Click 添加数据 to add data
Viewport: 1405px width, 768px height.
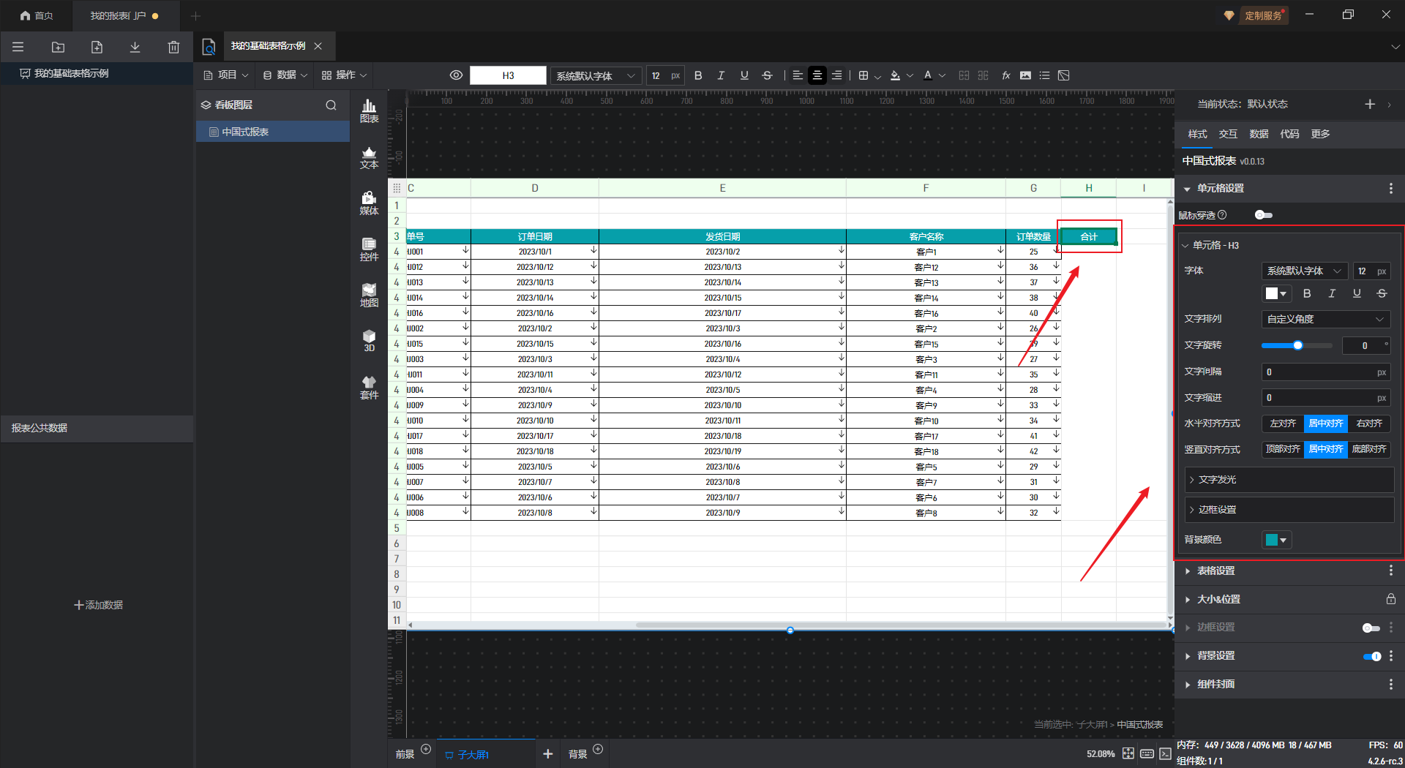click(x=98, y=605)
